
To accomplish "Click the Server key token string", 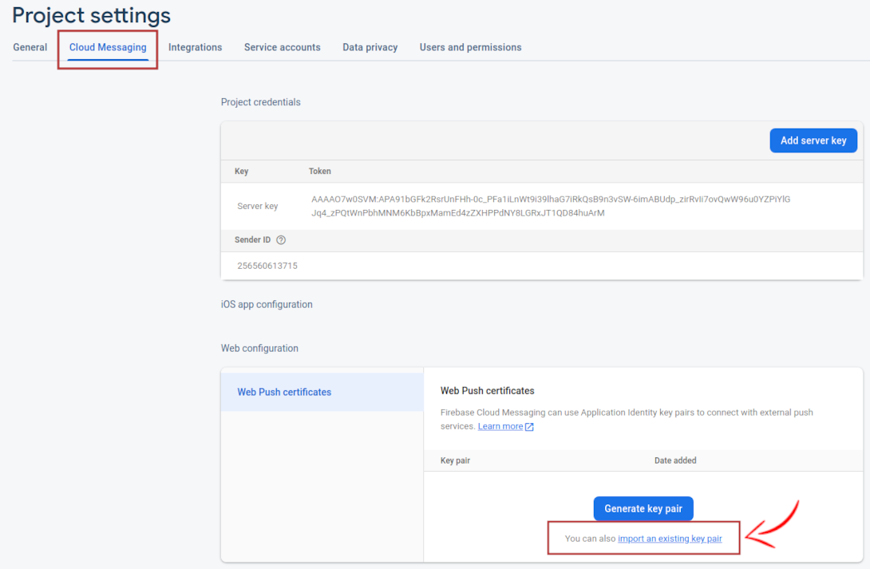I will 550,206.
